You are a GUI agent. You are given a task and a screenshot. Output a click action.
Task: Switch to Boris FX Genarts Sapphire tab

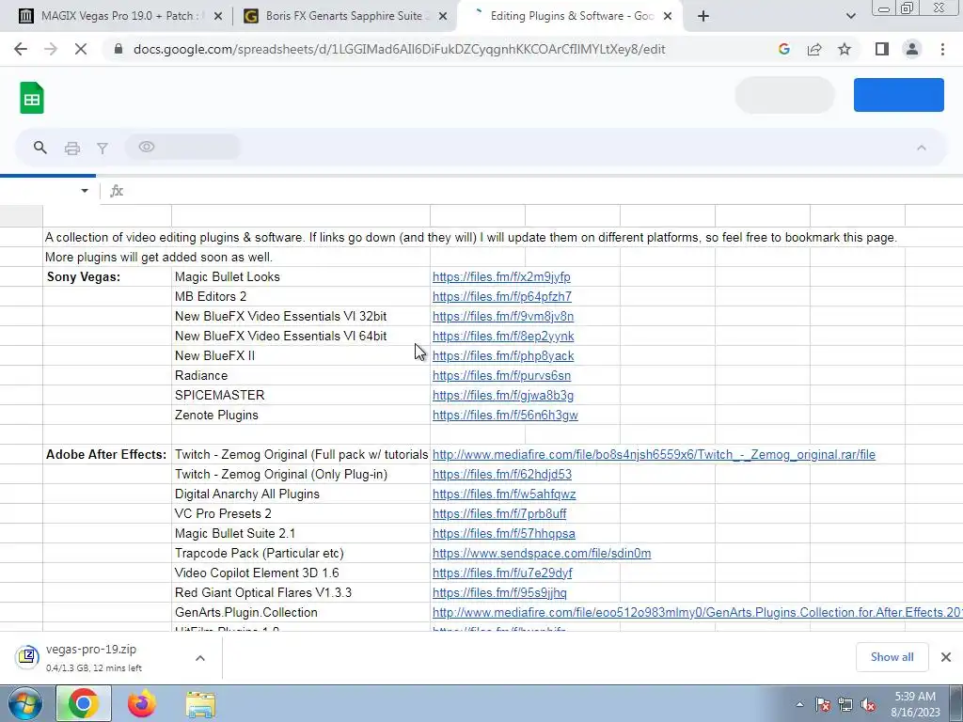pos(344,16)
